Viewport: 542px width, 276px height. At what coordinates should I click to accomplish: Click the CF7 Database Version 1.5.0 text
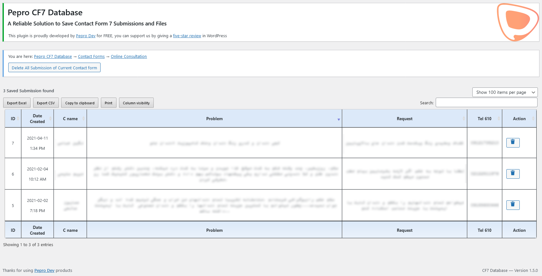click(510, 271)
